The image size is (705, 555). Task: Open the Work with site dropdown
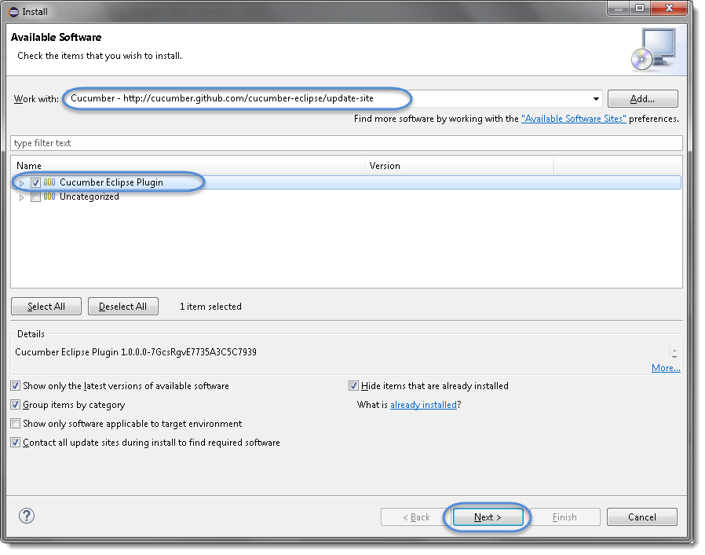pos(597,98)
